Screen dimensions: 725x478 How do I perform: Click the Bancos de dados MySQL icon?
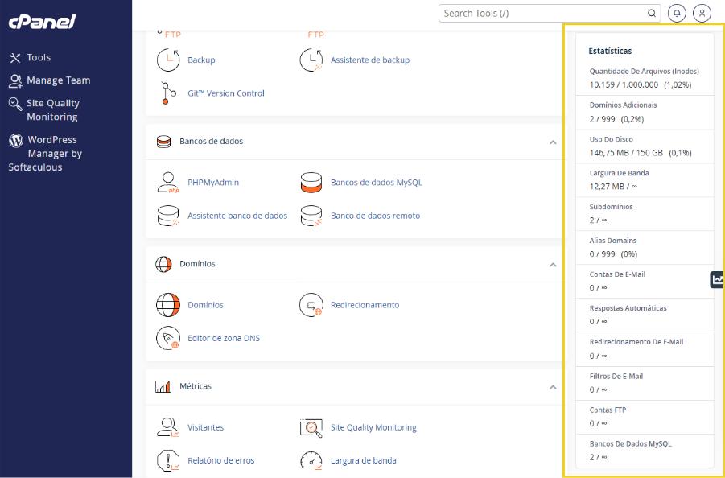coord(311,182)
